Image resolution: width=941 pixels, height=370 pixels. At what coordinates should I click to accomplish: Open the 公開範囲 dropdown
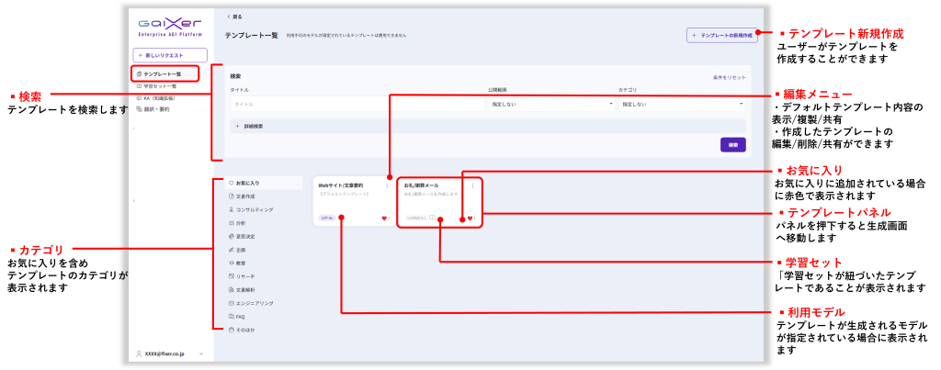point(550,105)
